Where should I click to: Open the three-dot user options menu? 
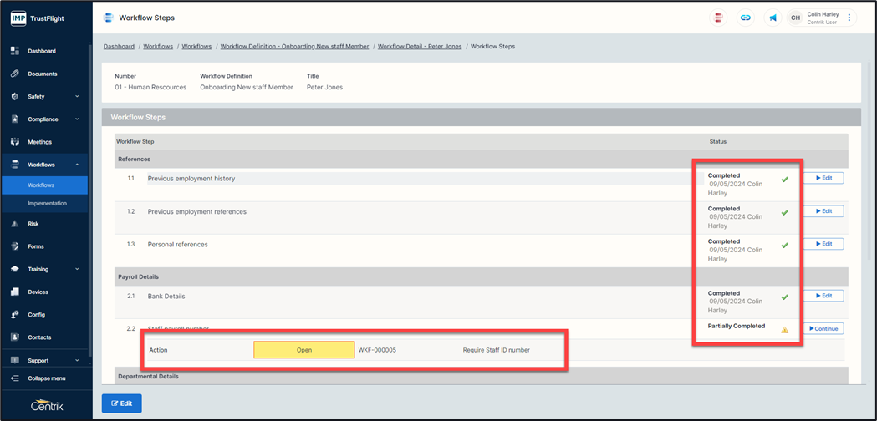[x=849, y=18]
